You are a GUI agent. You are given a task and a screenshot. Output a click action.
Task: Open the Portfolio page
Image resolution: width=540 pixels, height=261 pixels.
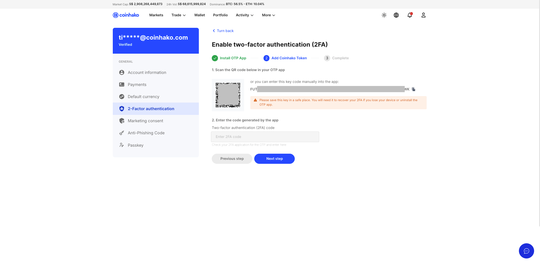pyautogui.click(x=220, y=15)
